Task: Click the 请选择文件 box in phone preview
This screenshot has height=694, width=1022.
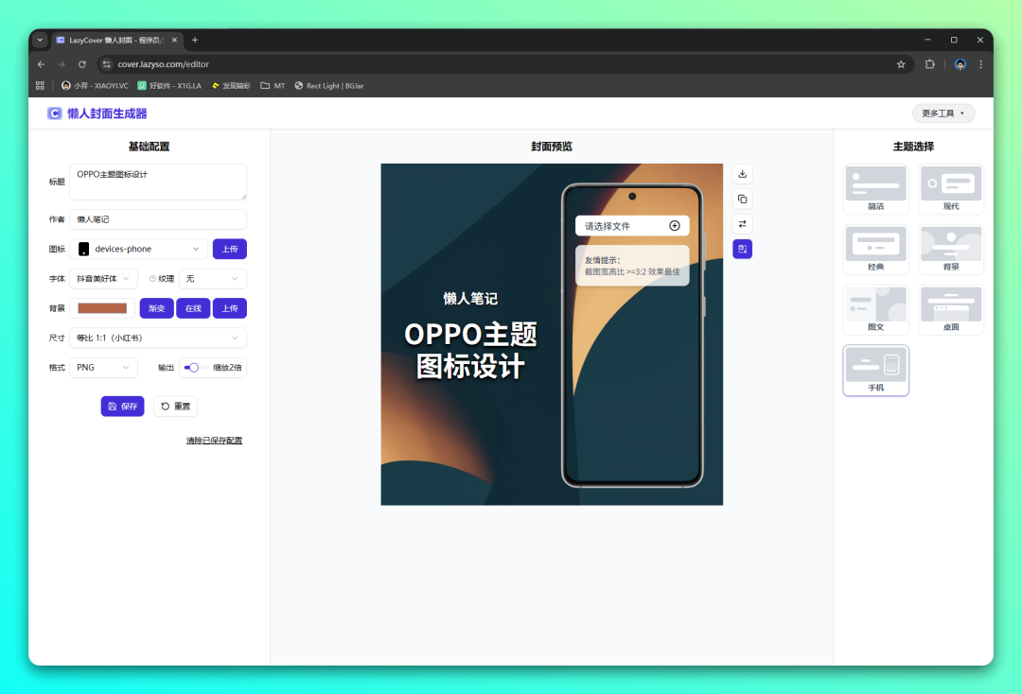Action: pos(631,226)
